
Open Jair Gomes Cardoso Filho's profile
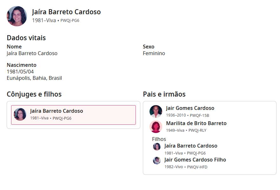(x=195, y=160)
